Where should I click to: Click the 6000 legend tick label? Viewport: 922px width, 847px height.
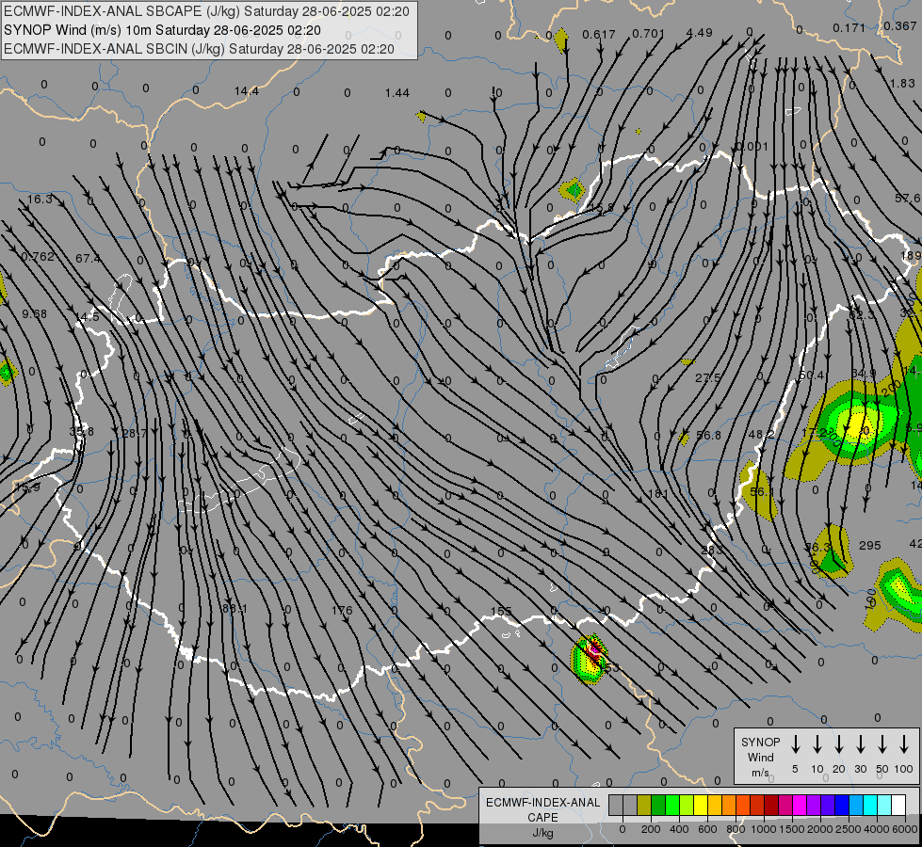(906, 829)
